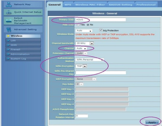Screen dimensions: 162x126
Task: Select WAN in the sidebar
Action: (23, 45)
